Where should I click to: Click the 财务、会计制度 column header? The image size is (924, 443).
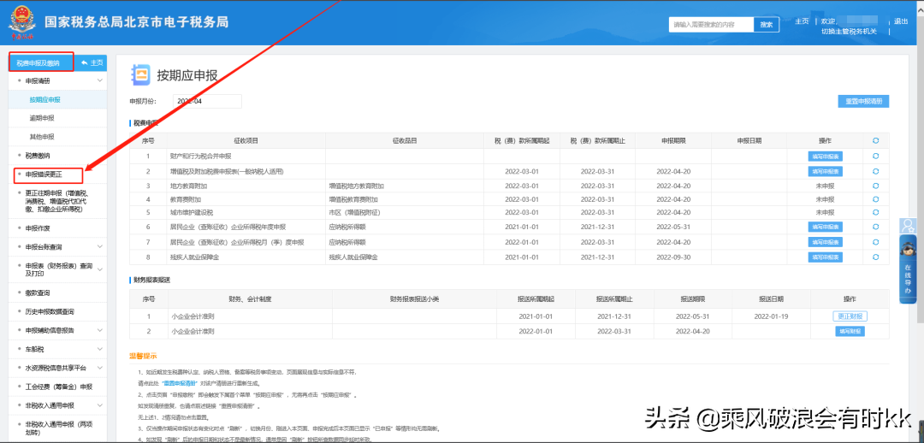click(x=250, y=299)
